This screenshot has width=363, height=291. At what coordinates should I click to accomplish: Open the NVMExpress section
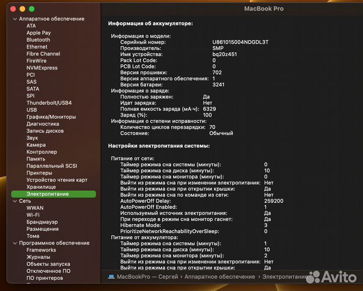point(42,68)
